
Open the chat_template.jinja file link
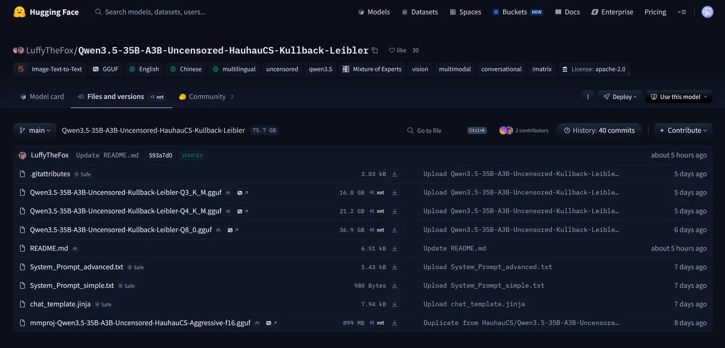click(60, 304)
